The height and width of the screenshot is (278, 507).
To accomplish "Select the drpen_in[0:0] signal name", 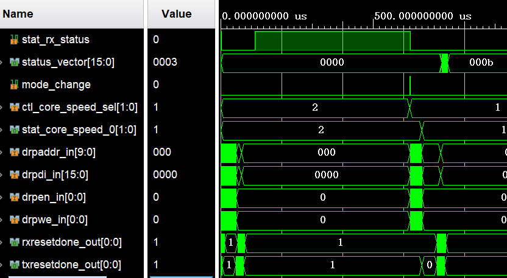I will coord(54,197).
